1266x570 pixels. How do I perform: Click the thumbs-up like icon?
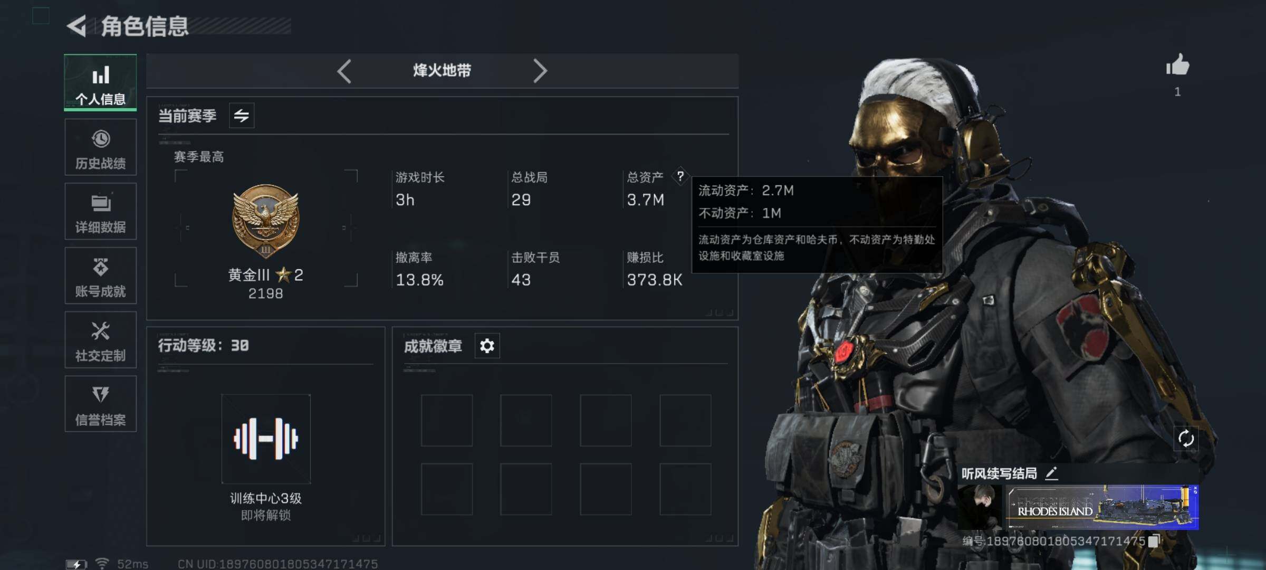tap(1177, 65)
